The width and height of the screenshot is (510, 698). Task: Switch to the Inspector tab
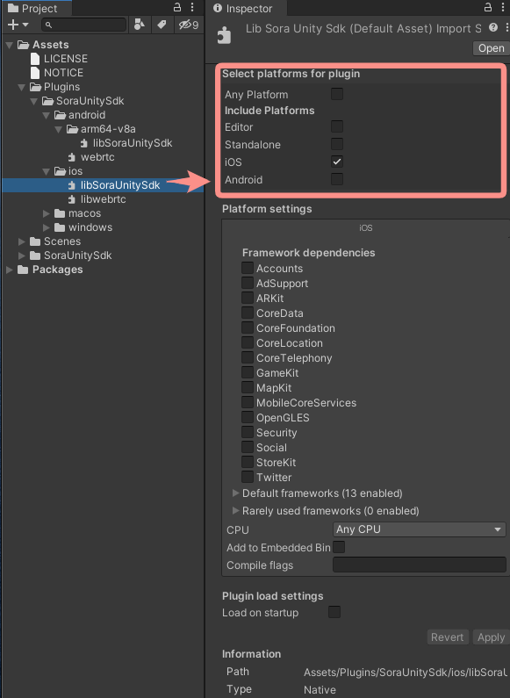243,9
